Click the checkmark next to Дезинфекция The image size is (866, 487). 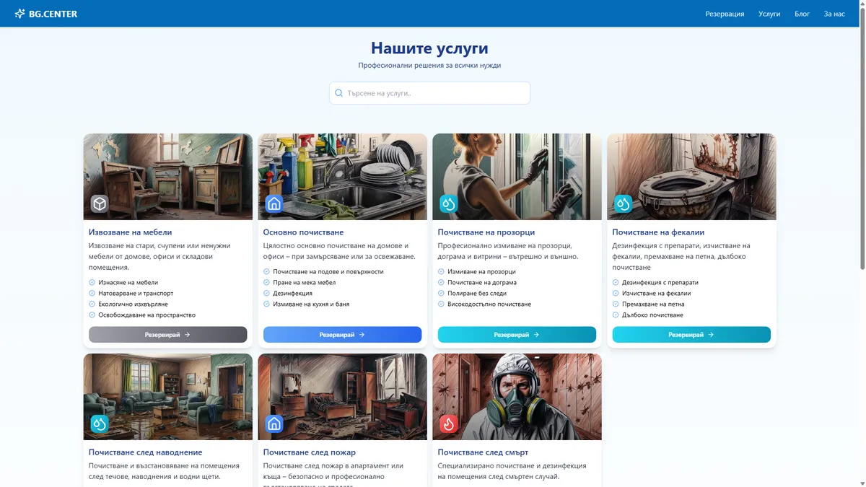point(268,293)
